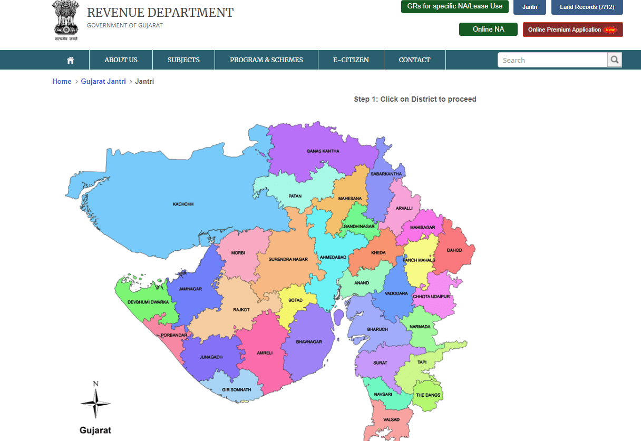This screenshot has height=441, width=641.
Task: Open the CONTACT menu
Action: pos(414,60)
